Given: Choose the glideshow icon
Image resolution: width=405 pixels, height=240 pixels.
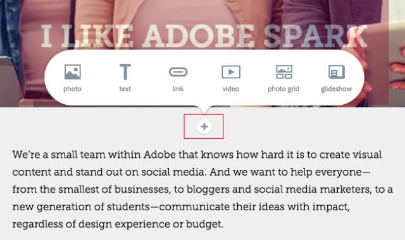Looking at the screenshot, I should (x=337, y=72).
